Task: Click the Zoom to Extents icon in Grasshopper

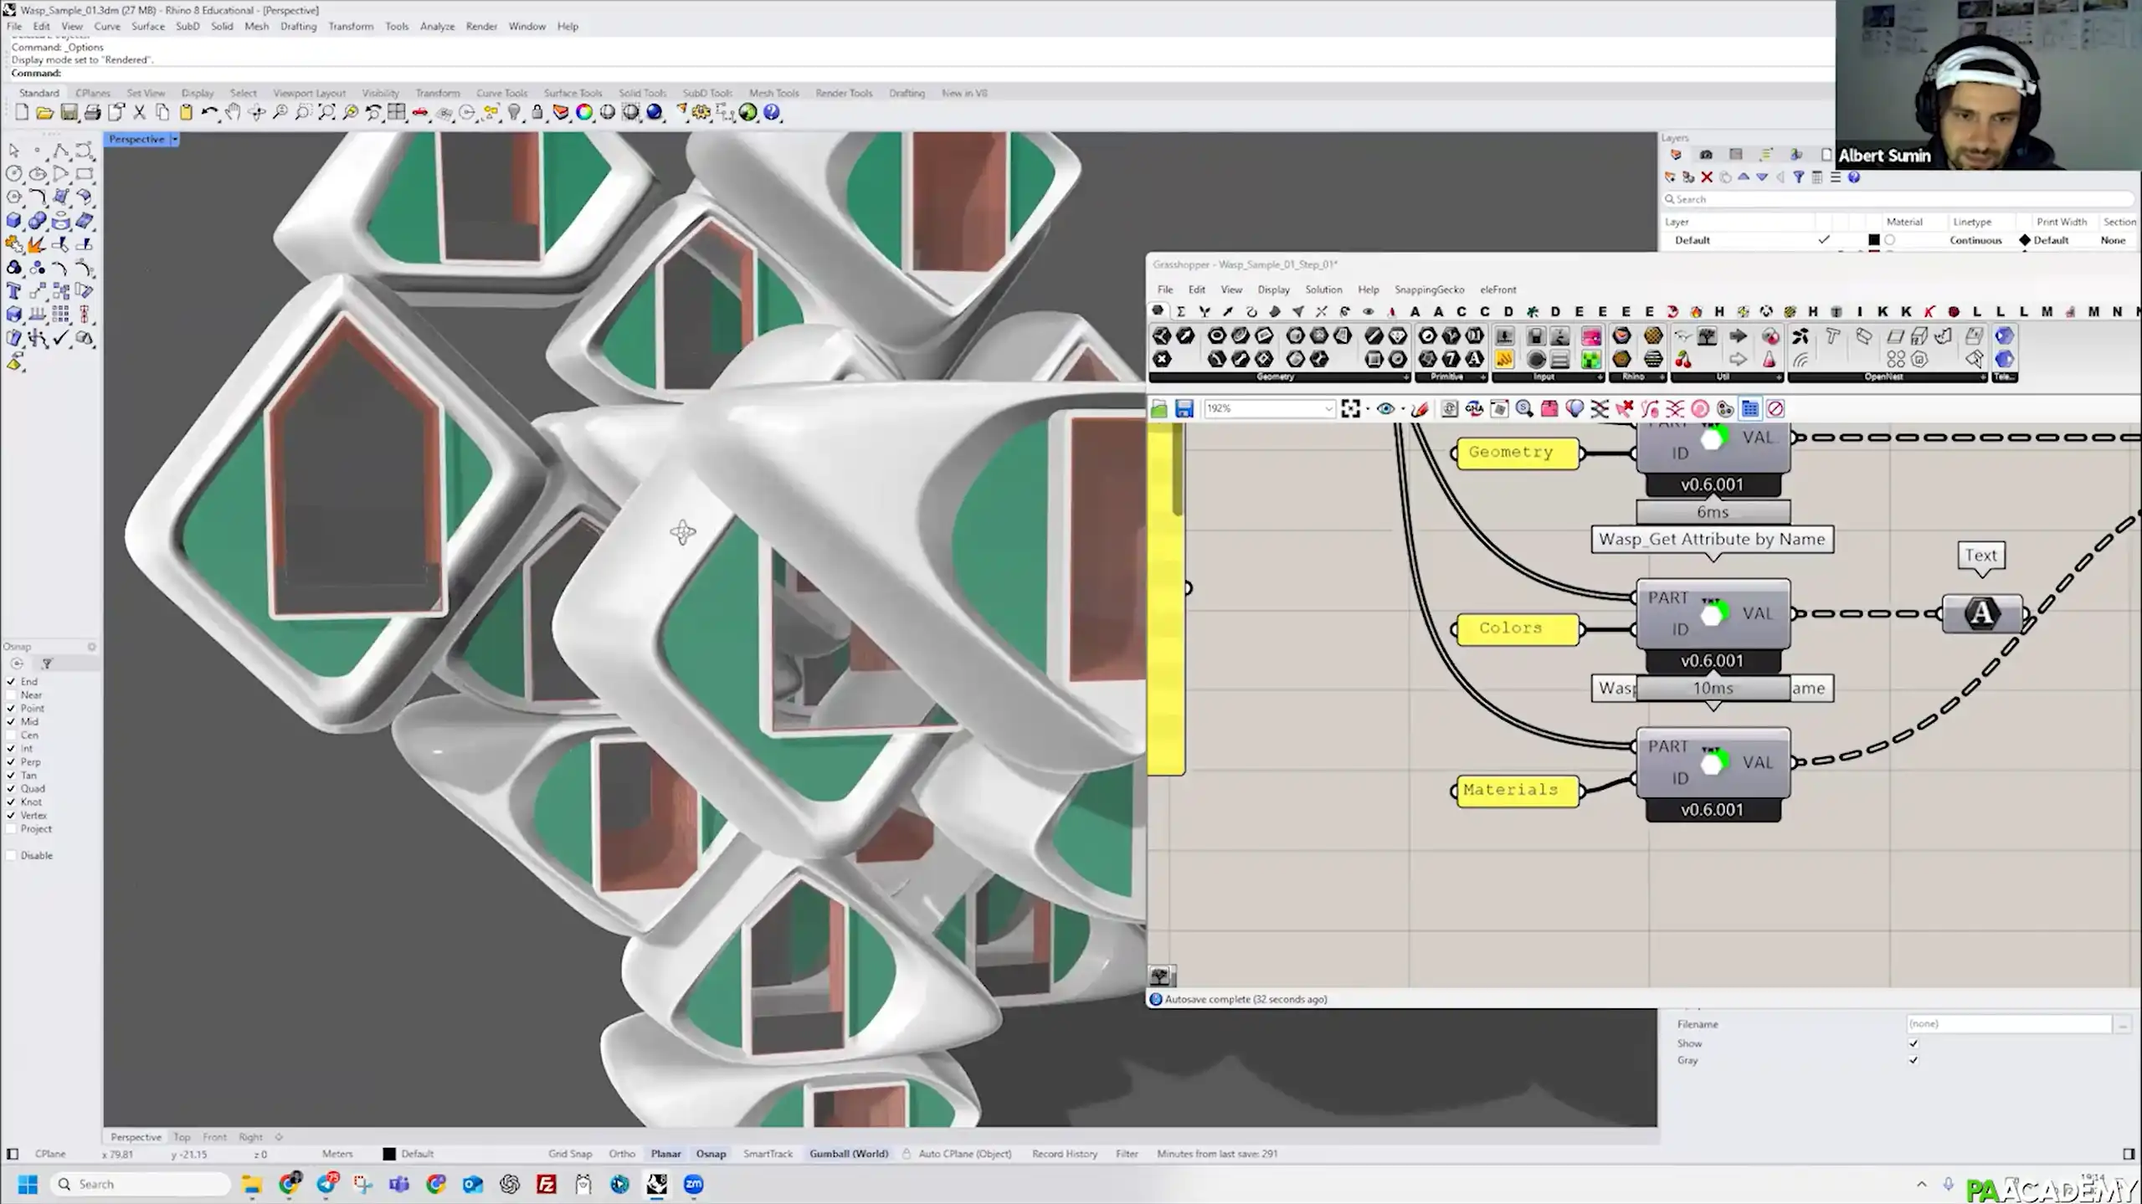Action: 1350,409
